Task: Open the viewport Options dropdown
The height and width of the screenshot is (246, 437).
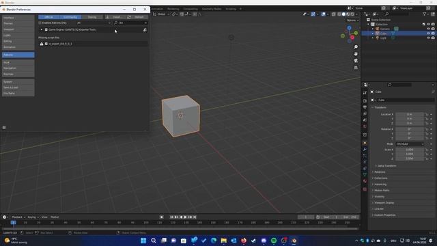Action: (352, 20)
